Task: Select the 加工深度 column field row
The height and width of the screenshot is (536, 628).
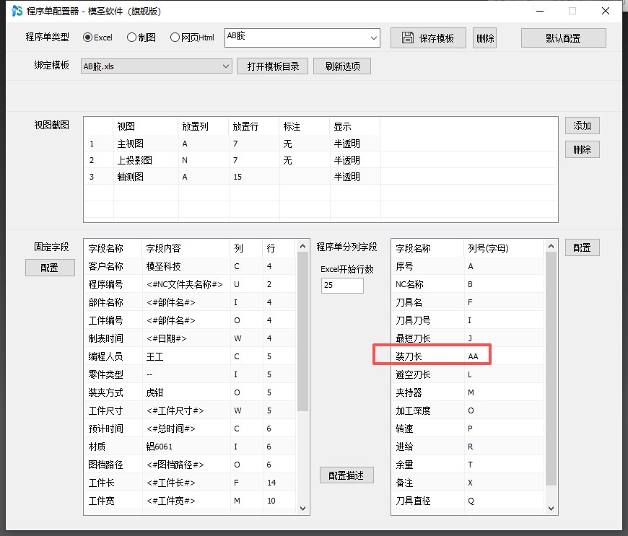Action: pyautogui.click(x=468, y=410)
